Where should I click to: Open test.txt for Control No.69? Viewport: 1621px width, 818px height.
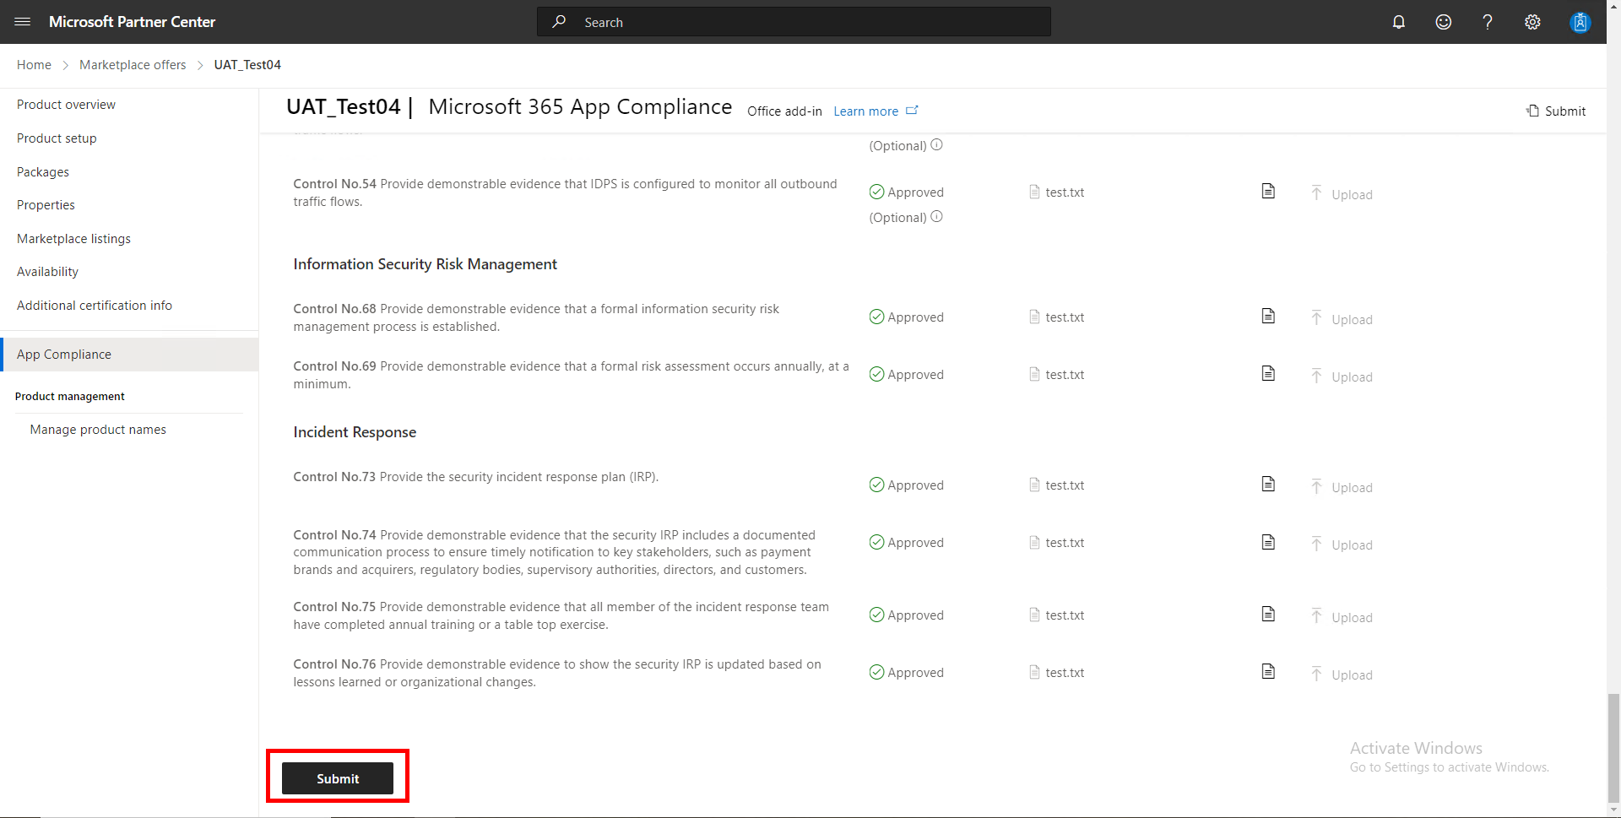(1057, 375)
